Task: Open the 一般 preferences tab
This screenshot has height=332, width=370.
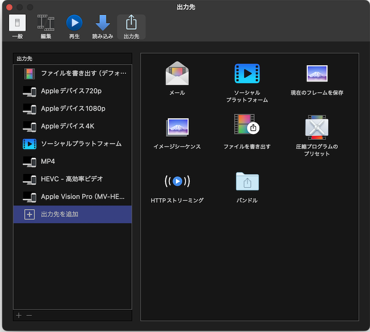Action: [x=17, y=27]
